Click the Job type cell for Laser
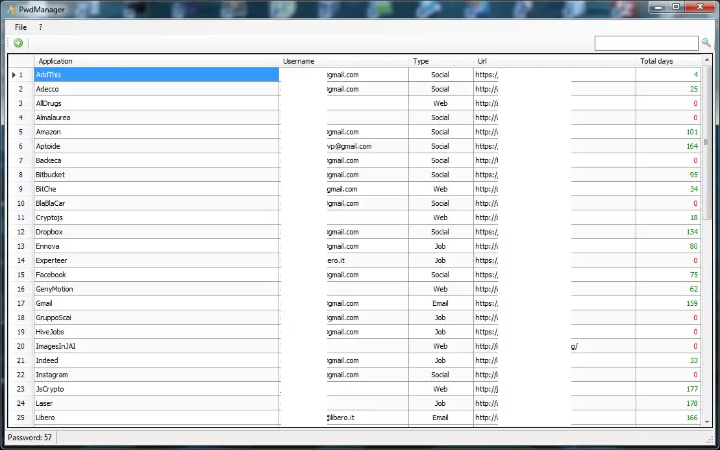Image resolution: width=720 pixels, height=450 pixels. coord(441,403)
